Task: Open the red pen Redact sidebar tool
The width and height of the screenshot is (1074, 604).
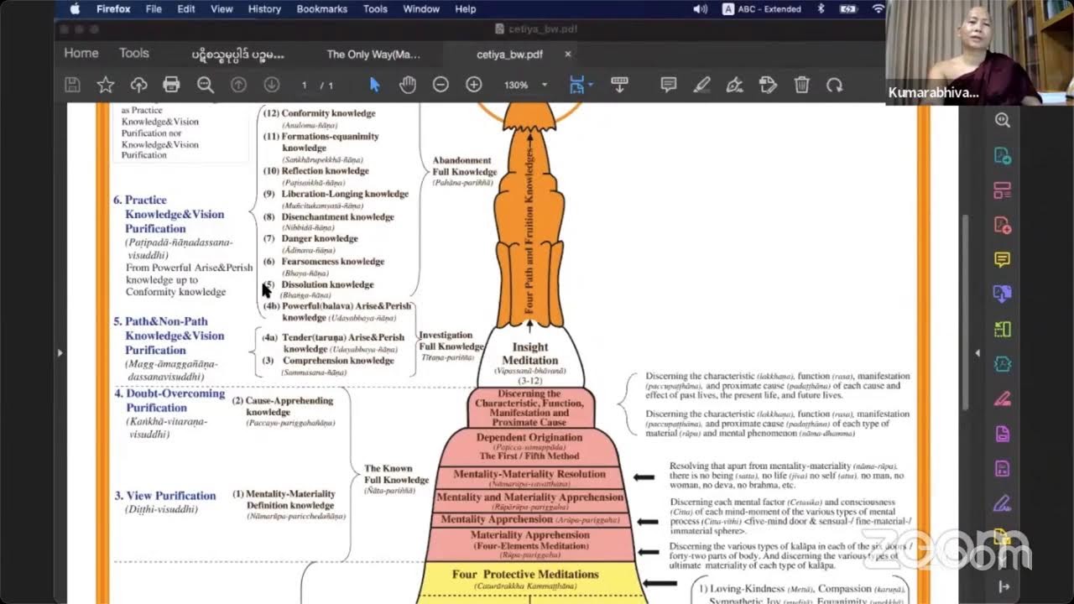Action: [1002, 399]
